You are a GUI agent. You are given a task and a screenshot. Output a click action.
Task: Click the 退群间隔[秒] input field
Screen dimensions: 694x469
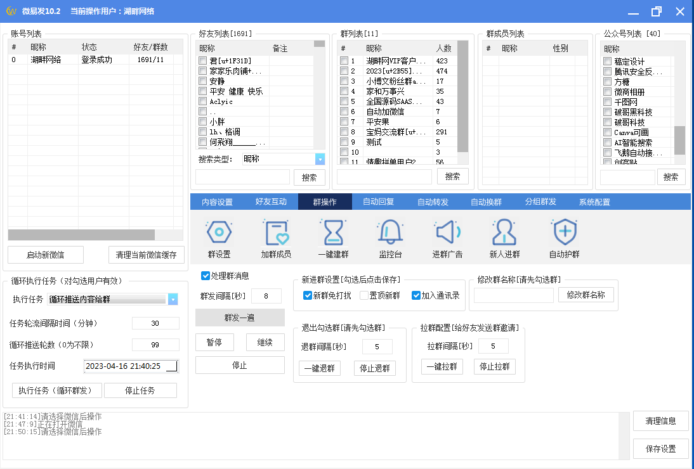coord(377,347)
